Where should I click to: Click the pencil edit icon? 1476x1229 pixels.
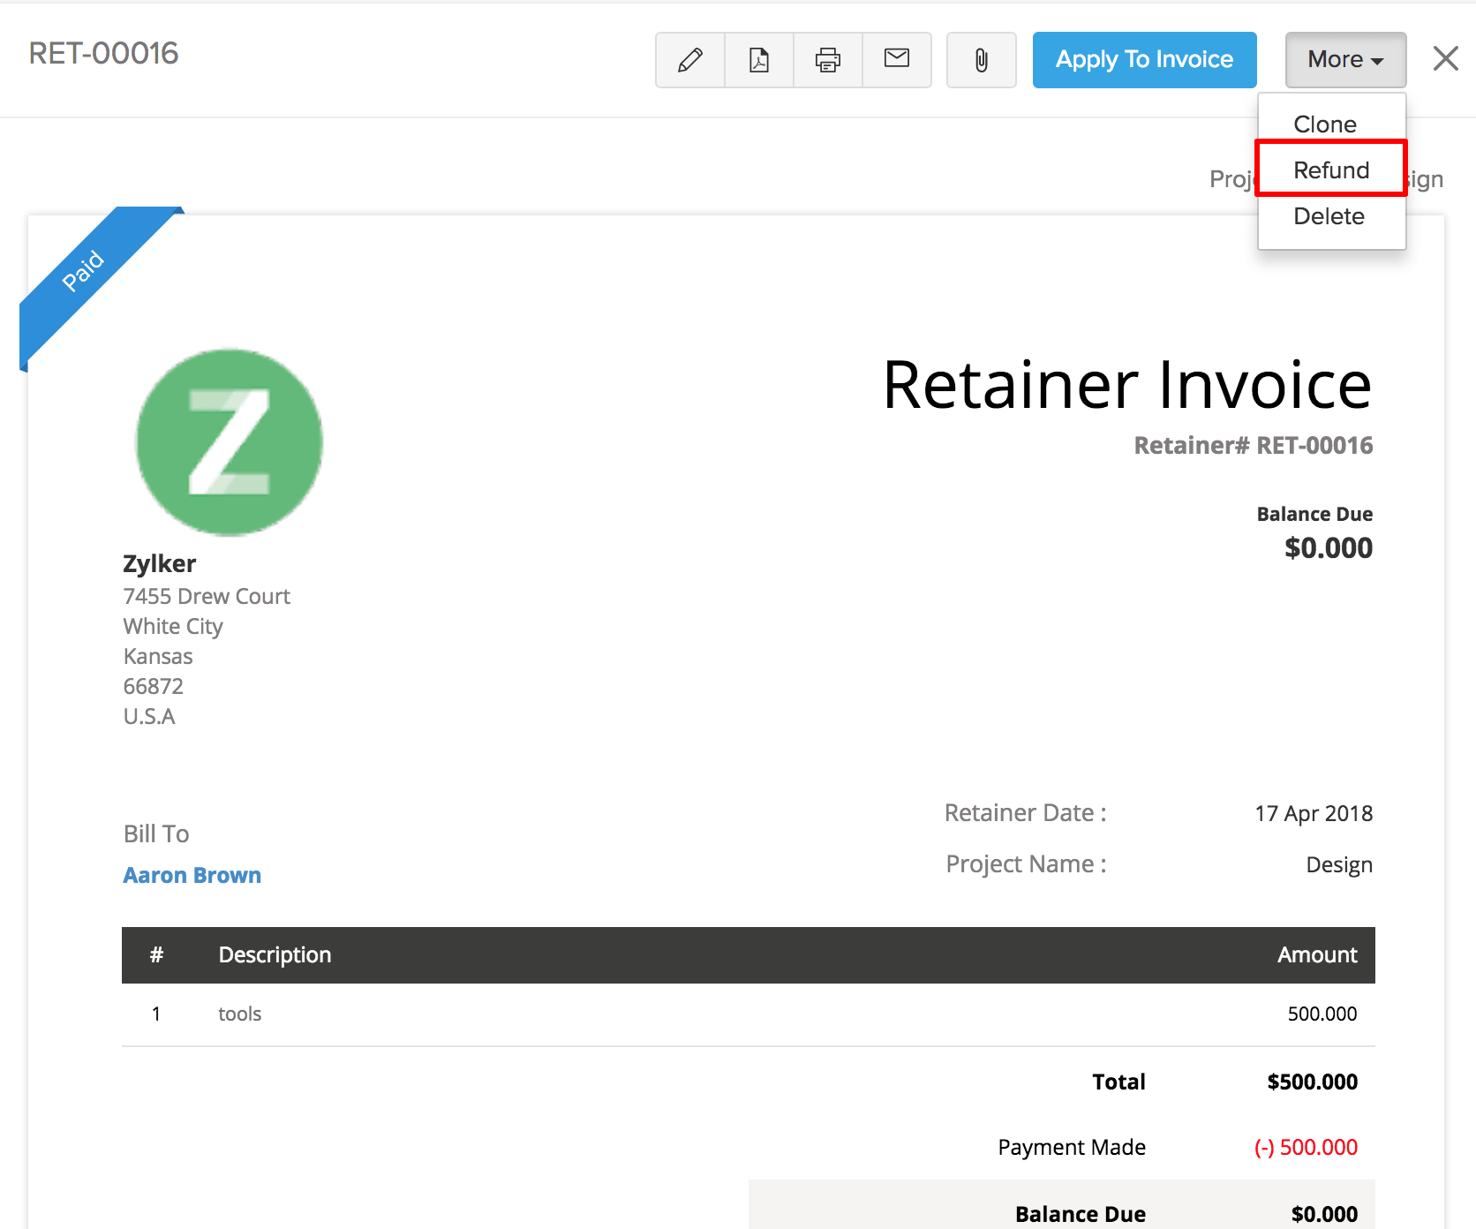pos(690,60)
